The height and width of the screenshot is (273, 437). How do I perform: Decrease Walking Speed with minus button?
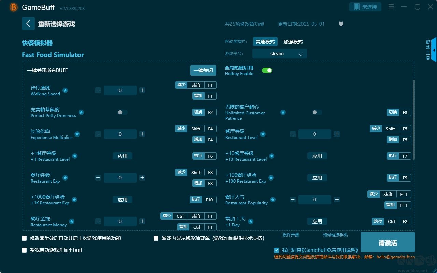(98, 90)
